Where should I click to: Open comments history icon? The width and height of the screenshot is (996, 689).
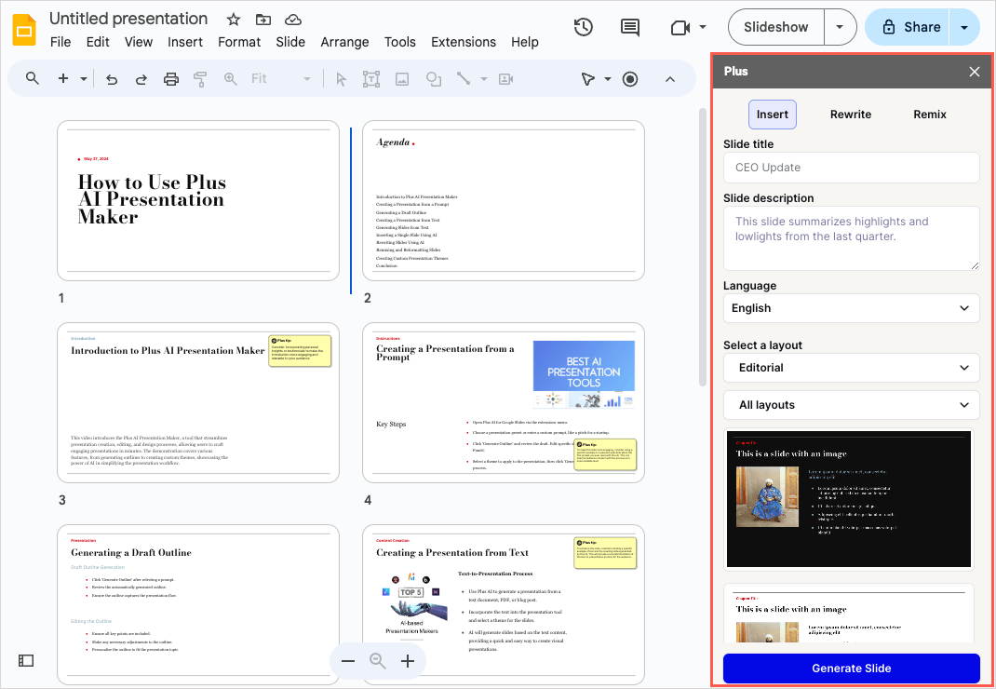pyautogui.click(x=629, y=27)
